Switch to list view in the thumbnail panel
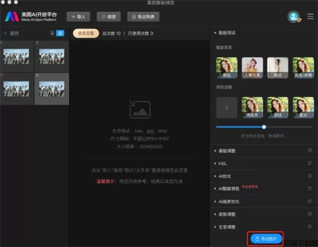The width and height of the screenshot is (318, 247). 52,33
